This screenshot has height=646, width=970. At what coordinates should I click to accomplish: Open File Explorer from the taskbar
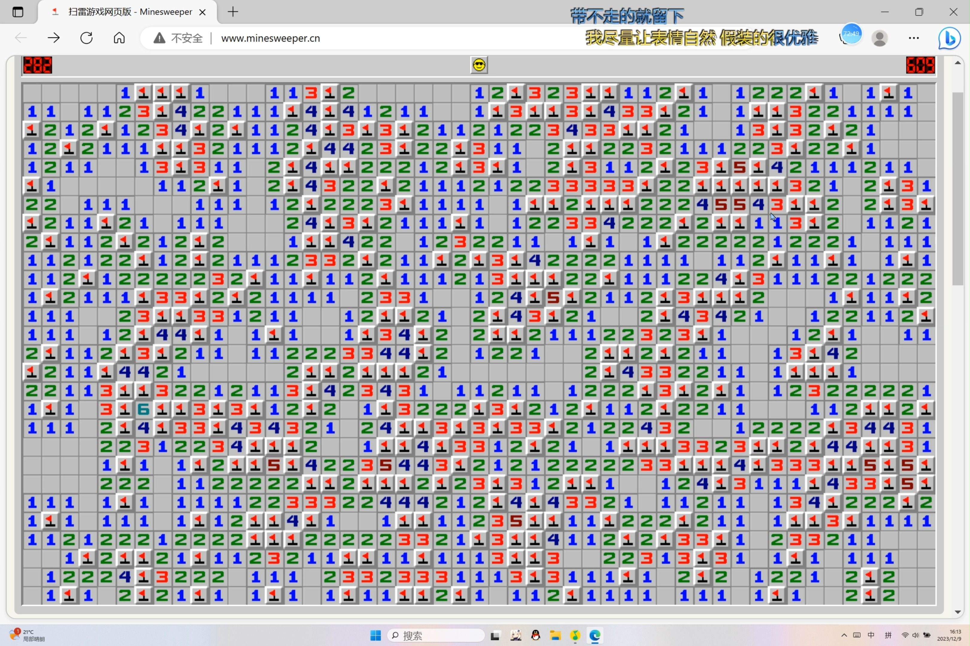pos(555,635)
